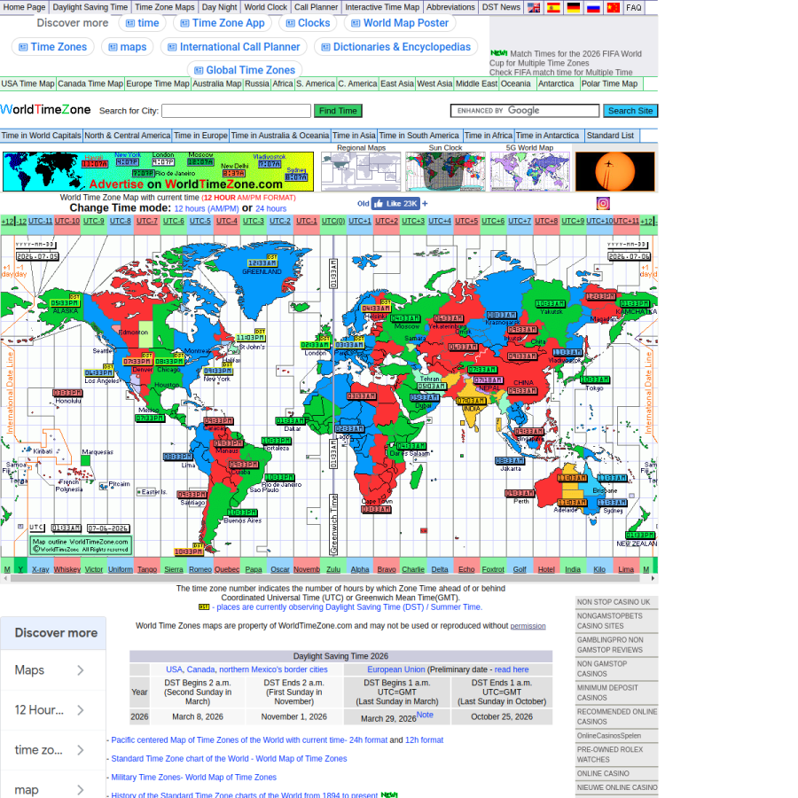Open the European Union DST link
The image size is (798, 798).
396,669
